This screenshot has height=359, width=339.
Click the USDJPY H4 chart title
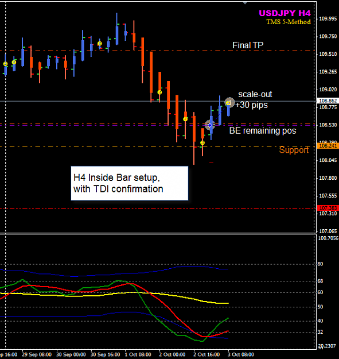click(285, 13)
